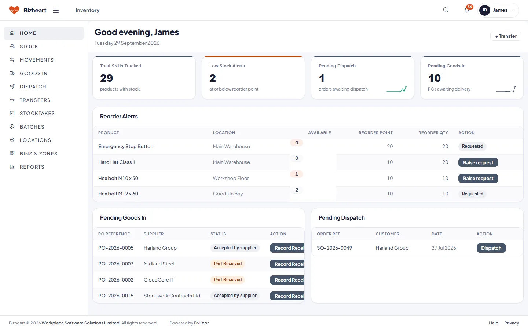Image resolution: width=528 pixels, height=330 pixels.
Task: Open the notifications bell
Action: click(x=467, y=10)
